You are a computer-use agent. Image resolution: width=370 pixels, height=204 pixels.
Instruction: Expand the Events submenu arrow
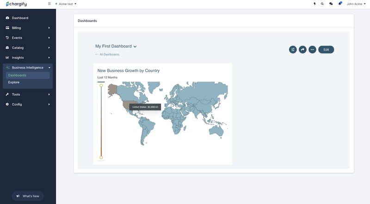(x=49, y=38)
